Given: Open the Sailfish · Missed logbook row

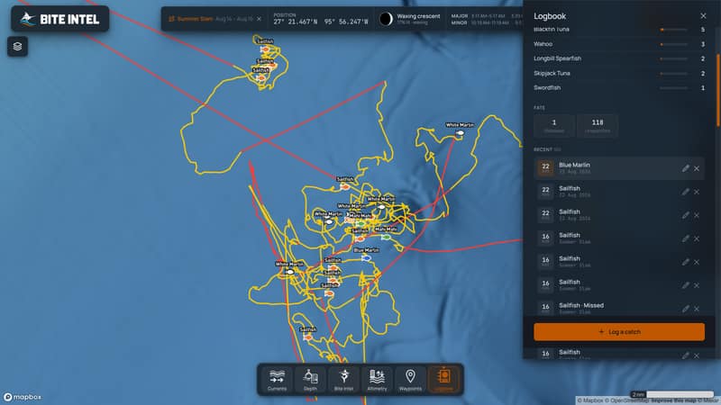Looking at the screenshot, I should click(619, 308).
